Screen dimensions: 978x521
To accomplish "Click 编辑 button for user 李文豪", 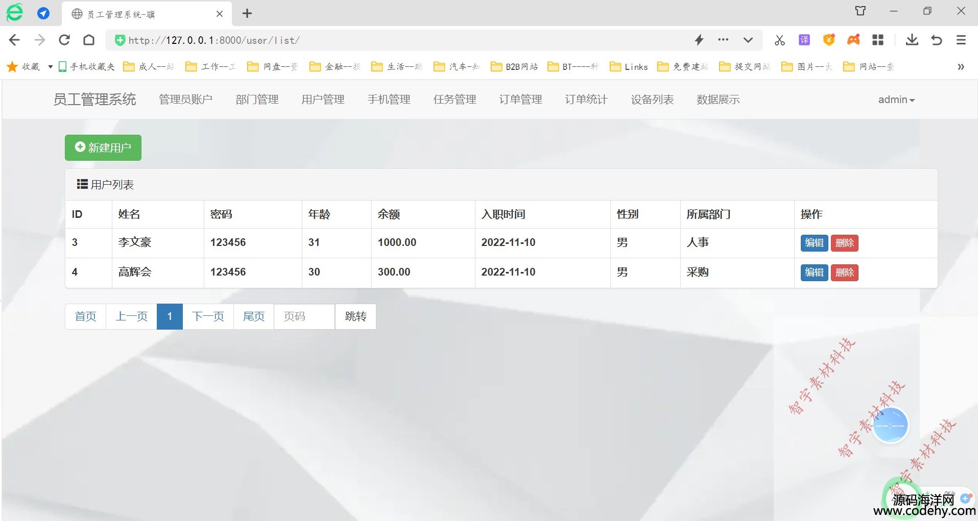I will 814,243.
